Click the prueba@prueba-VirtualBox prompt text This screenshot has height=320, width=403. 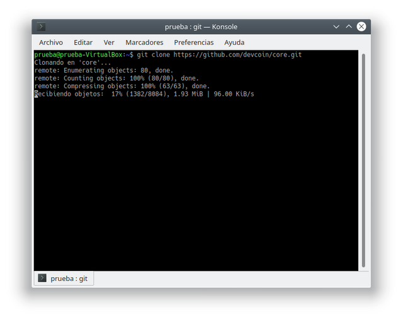[78, 55]
